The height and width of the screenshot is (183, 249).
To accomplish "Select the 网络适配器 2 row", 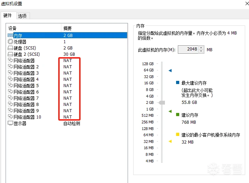I will coord(67,67).
